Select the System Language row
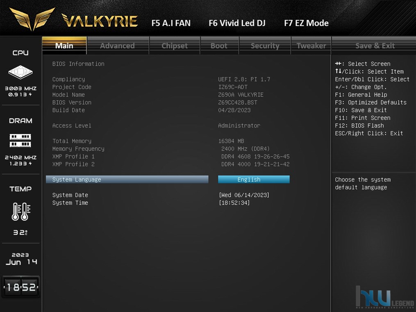This screenshot has width=416, height=312. pyautogui.click(x=127, y=179)
